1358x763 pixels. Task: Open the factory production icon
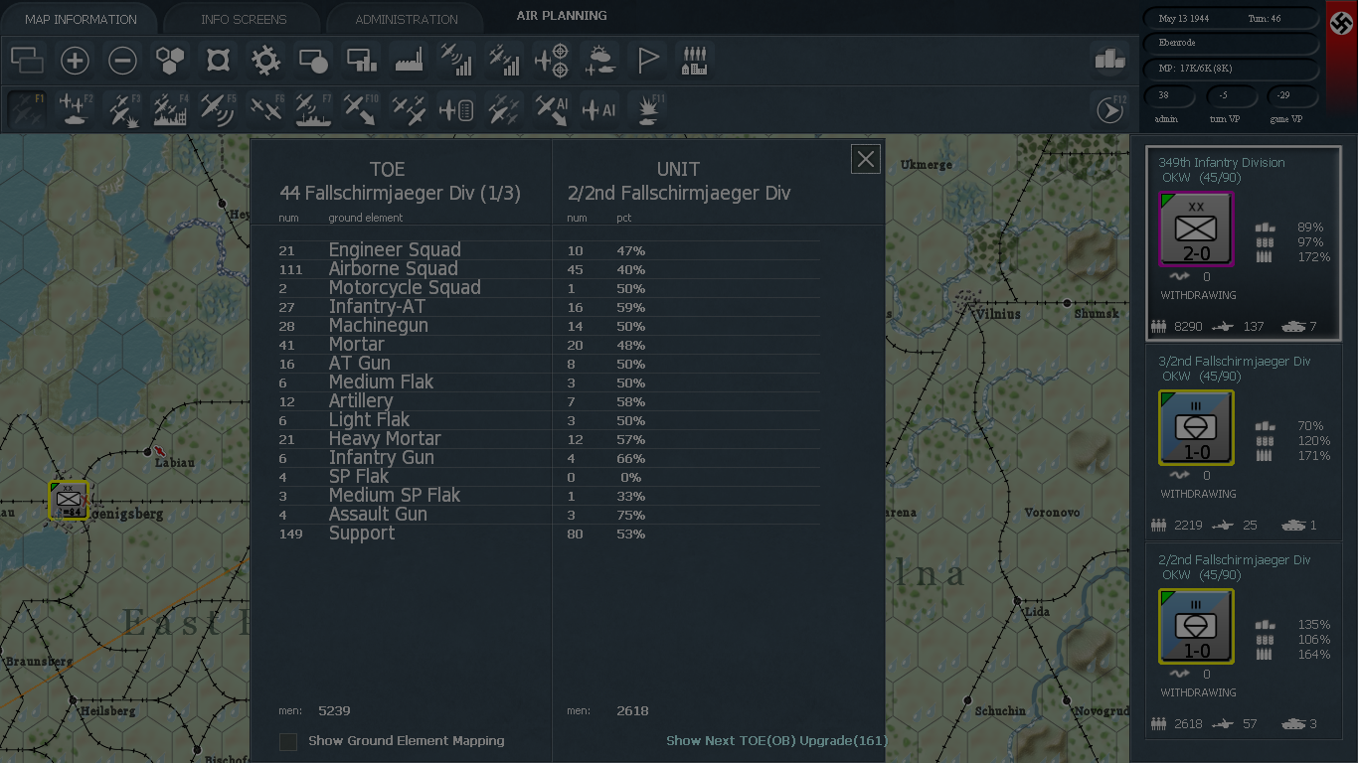(x=410, y=61)
